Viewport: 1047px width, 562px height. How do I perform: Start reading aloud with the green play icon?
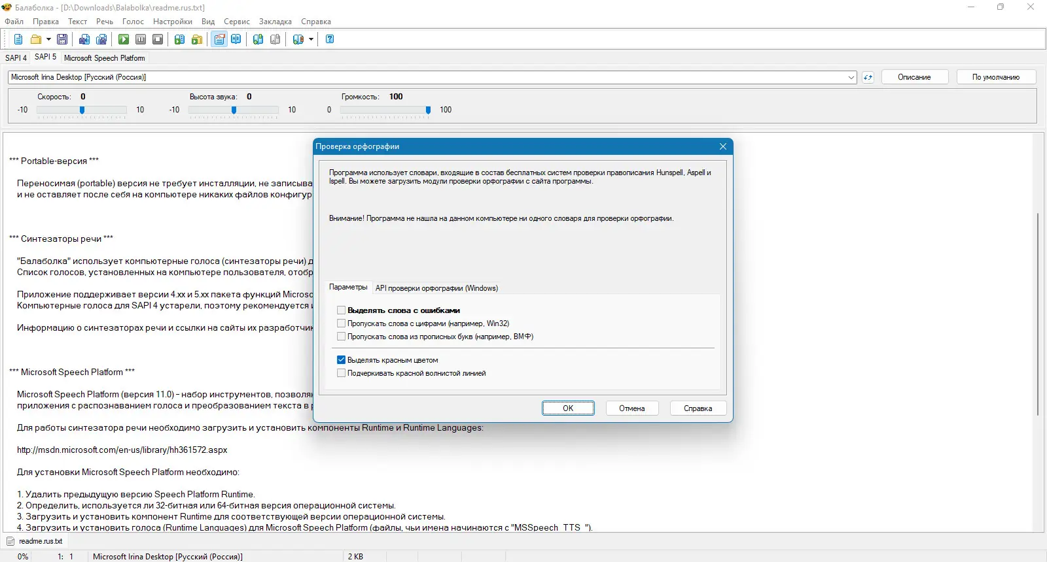124,39
